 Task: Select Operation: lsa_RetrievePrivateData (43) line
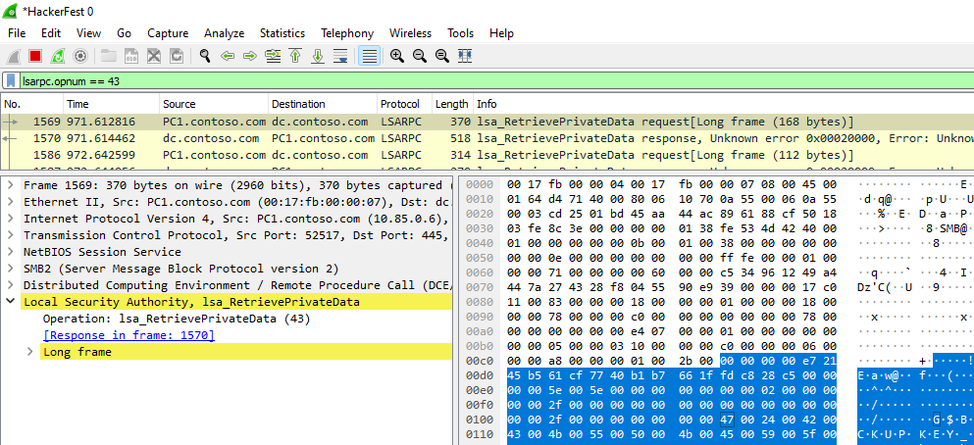(177, 319)
